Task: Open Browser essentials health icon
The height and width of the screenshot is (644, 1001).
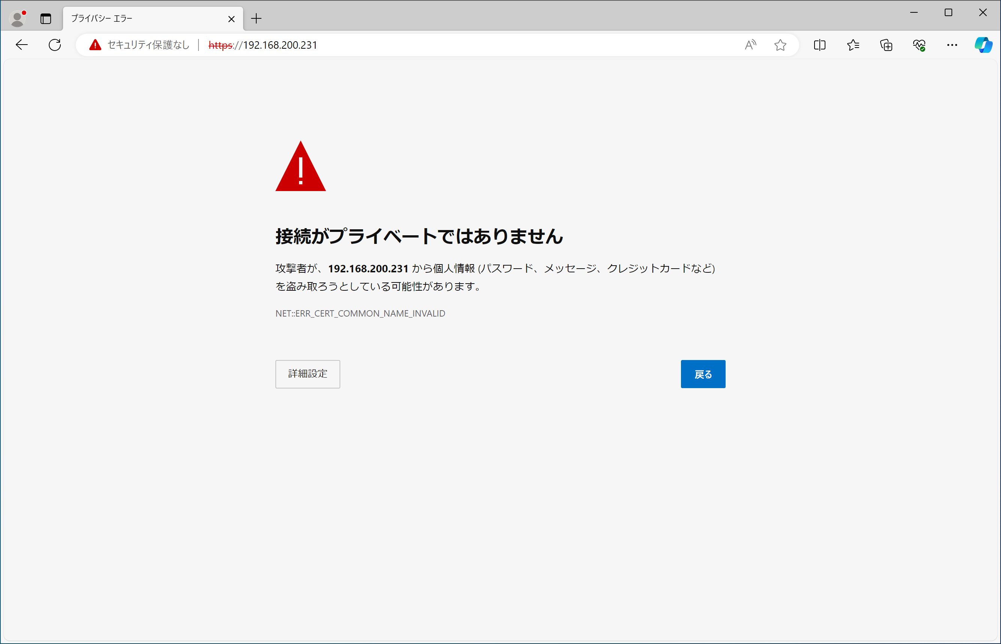Action: (918, 45)
